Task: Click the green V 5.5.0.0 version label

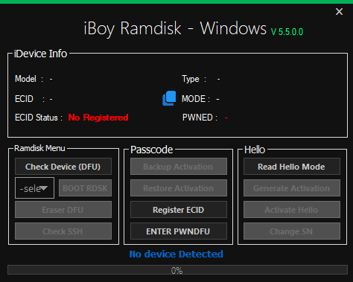Action: (287, 32)
